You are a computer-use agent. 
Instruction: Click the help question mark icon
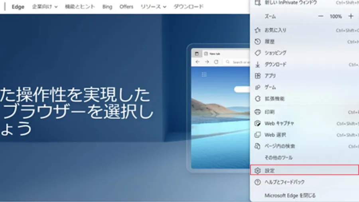[258, 182]
